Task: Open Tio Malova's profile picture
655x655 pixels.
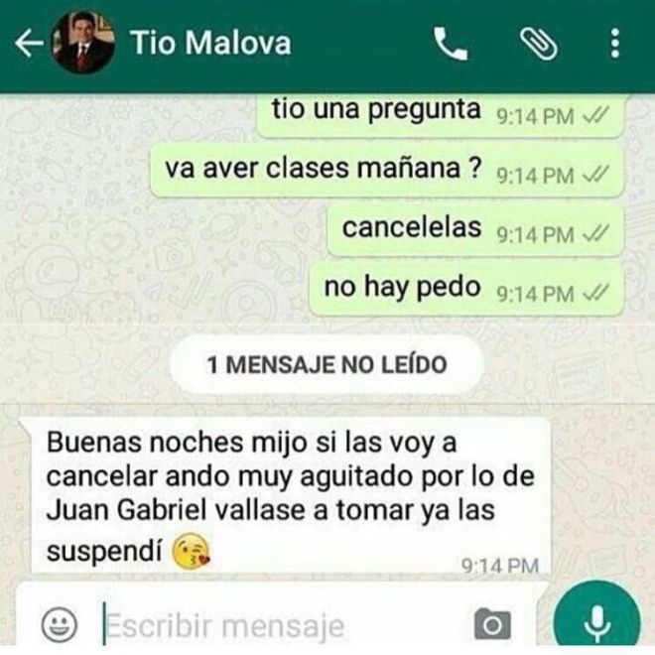Action: (82, 43)
